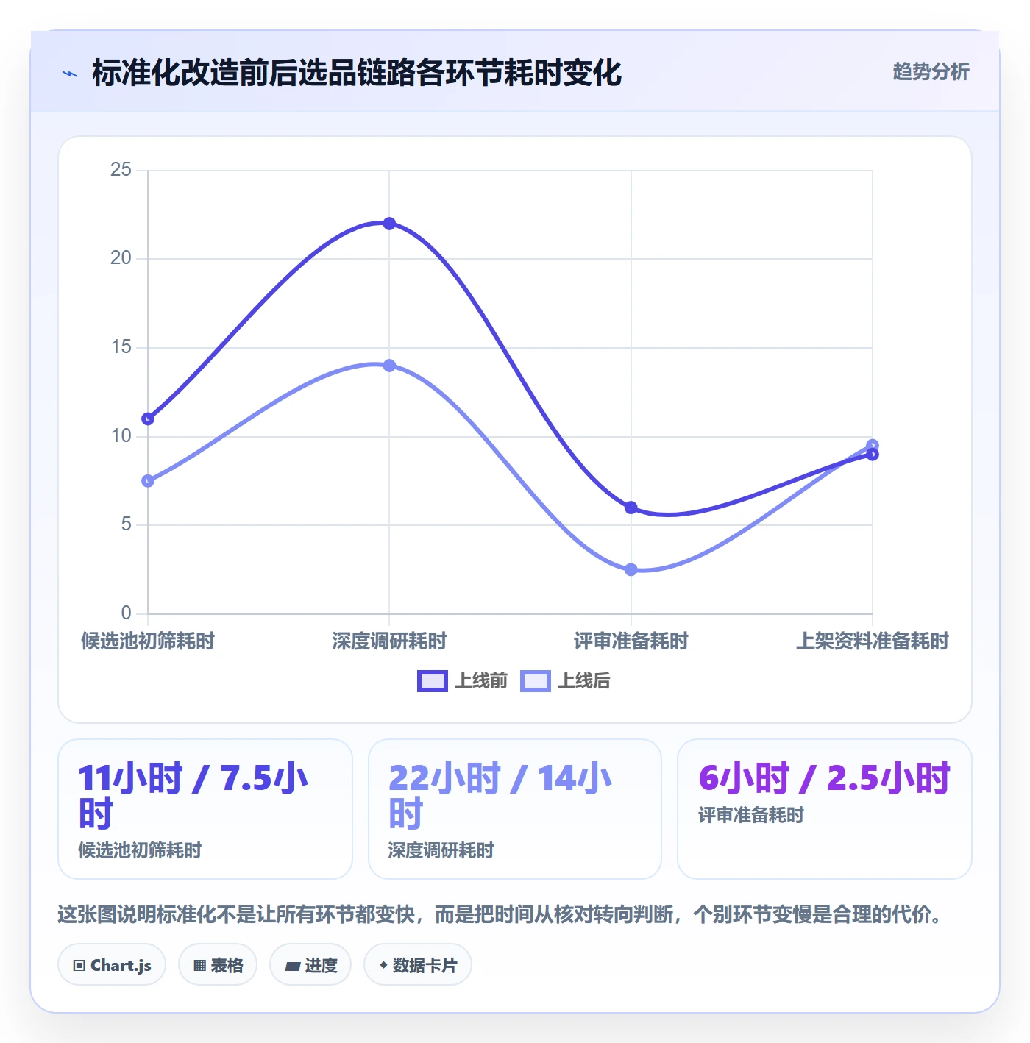Click the summary sentence starting 这张图说明标准化
Viewport: 1030px width, 1043px height.
click(x=500, y=914)
